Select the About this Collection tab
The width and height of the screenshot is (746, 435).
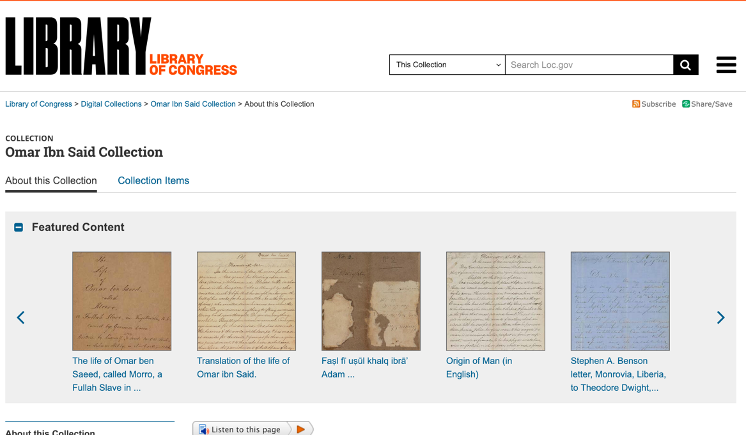(51, 180)
